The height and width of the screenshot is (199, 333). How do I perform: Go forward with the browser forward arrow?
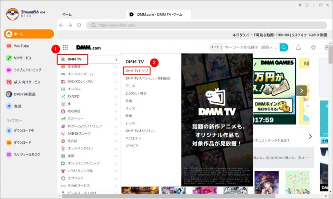coord(70,25)
